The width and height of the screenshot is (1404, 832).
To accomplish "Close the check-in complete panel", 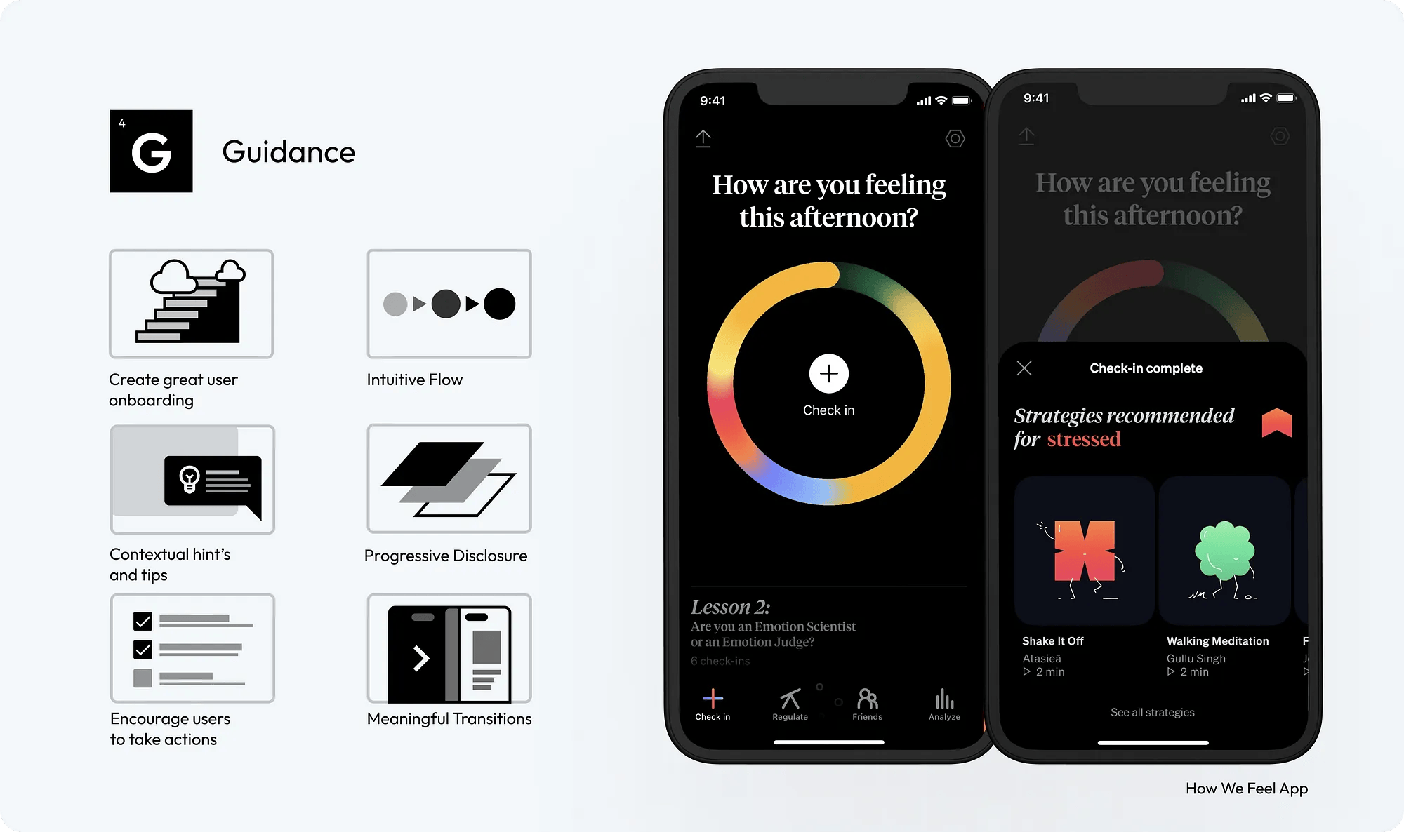I will [x=1023, y=368].
